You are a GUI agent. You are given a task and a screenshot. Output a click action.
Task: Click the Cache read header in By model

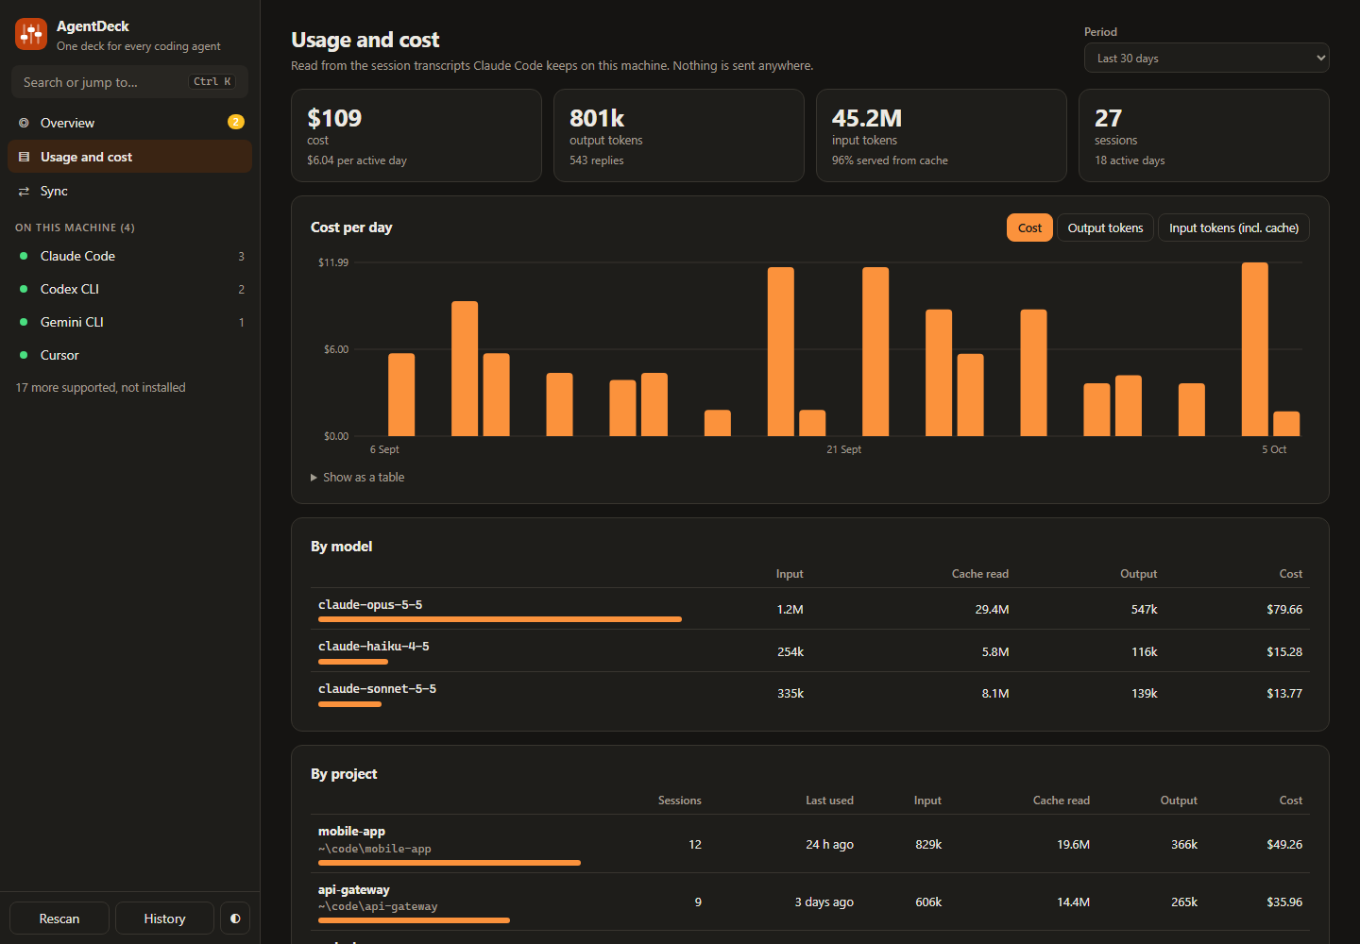(980, 574)
